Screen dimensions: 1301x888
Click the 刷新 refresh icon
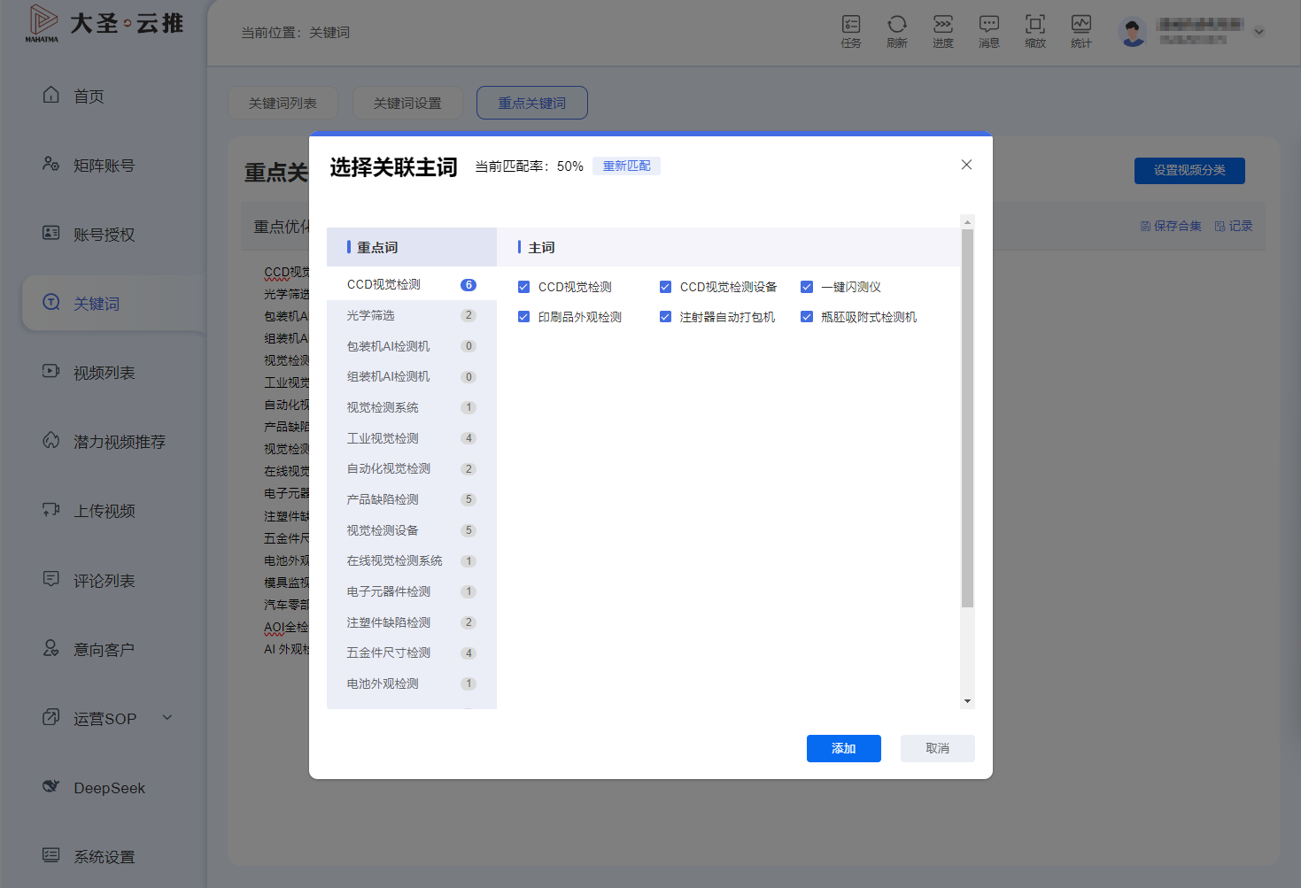pyautogui.click(x=897, y=31)
